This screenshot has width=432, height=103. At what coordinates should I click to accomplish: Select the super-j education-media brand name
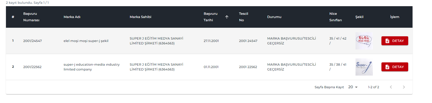(x=92, y=67)
